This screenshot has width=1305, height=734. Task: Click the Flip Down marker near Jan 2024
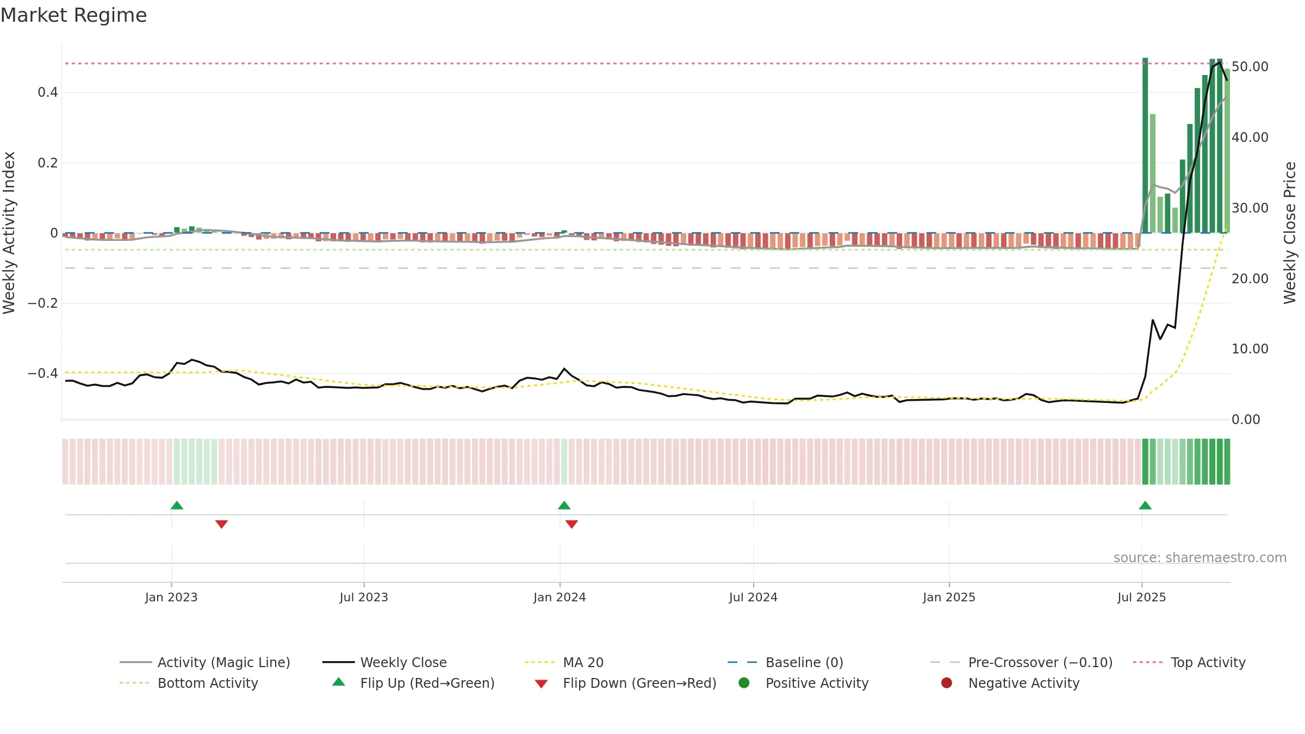(x=571, y=524)
